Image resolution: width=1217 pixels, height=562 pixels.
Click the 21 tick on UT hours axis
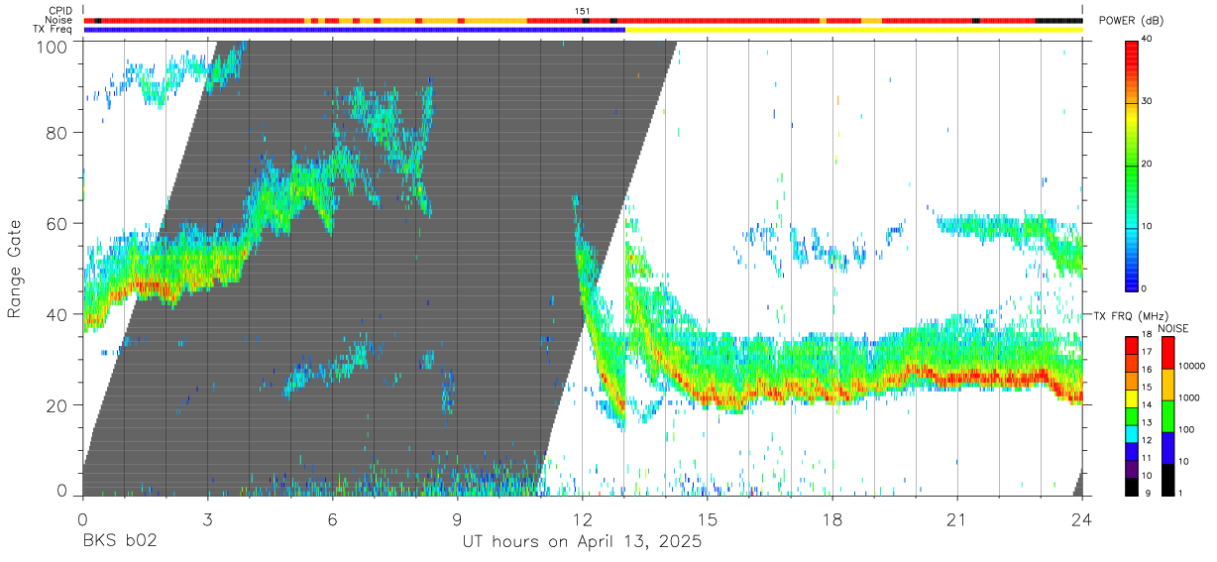coord(957,520)
